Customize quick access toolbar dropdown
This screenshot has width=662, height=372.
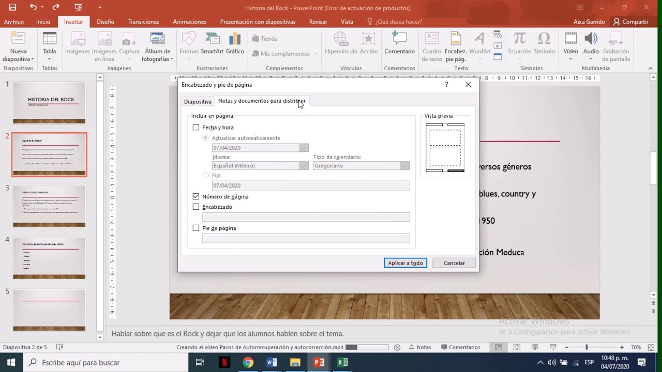pyautogui.click(x=100, y=7)
